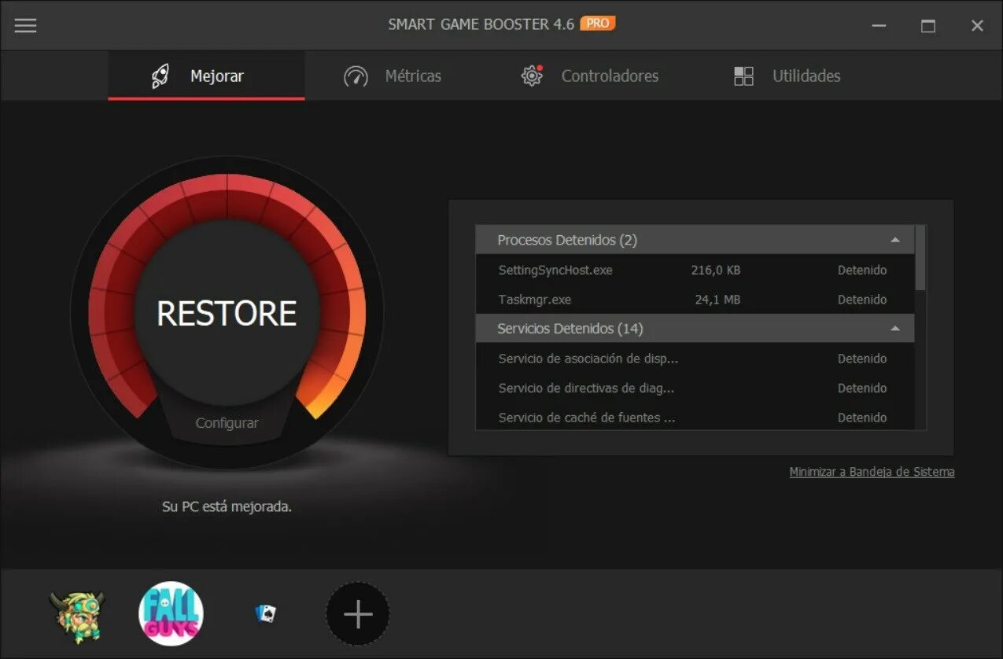Launch the playing cards game icon

266,613
